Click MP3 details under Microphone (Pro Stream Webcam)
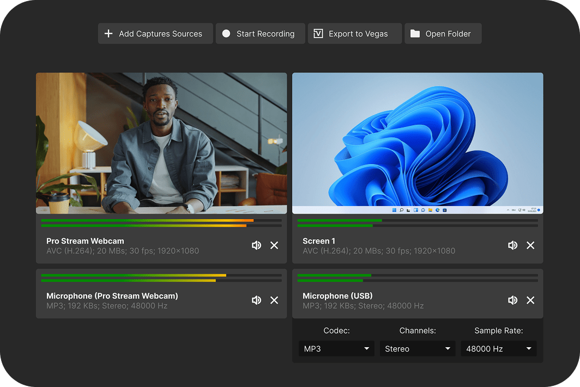580x387 pixels. tap(107, 306)
